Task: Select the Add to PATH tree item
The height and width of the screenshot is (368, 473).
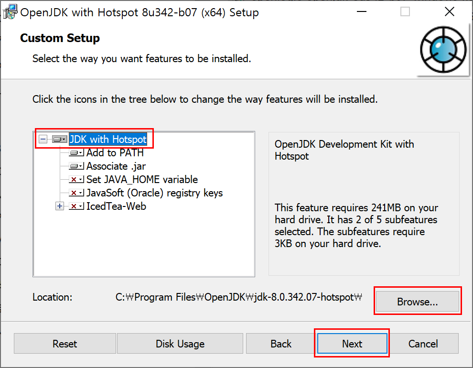Action: coord(115,153)
